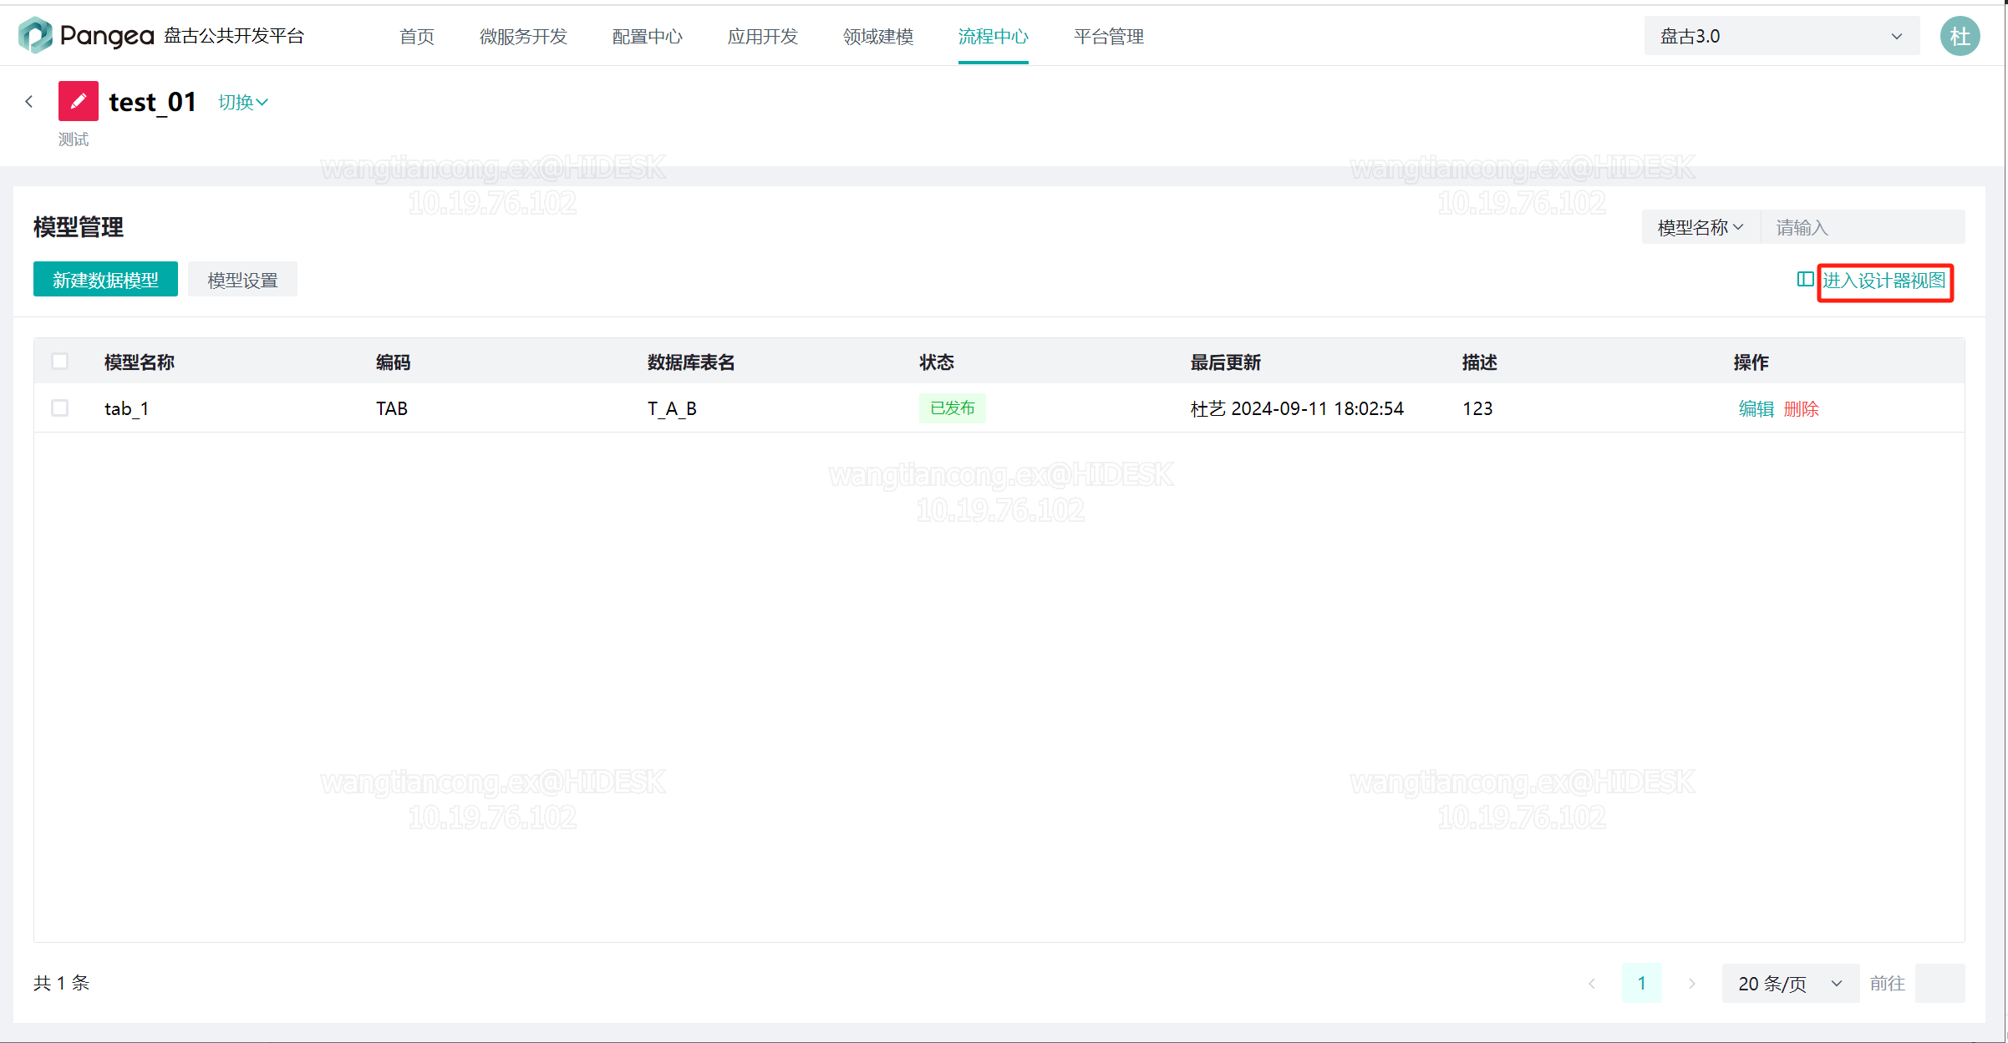The width and height of the screenshot is (2008, 1043).
Task: Expand the 切换 project switcher
Action: pos(243,102)
